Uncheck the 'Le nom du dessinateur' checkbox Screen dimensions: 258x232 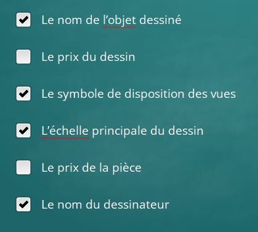[x=23, y=204]
